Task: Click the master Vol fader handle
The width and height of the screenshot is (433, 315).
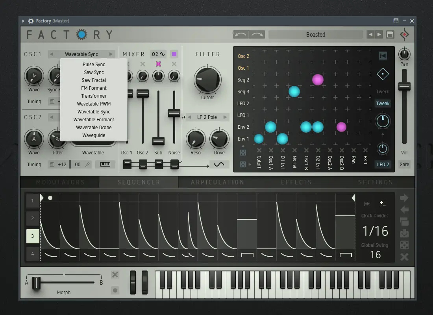Action: tap(404, 87)
